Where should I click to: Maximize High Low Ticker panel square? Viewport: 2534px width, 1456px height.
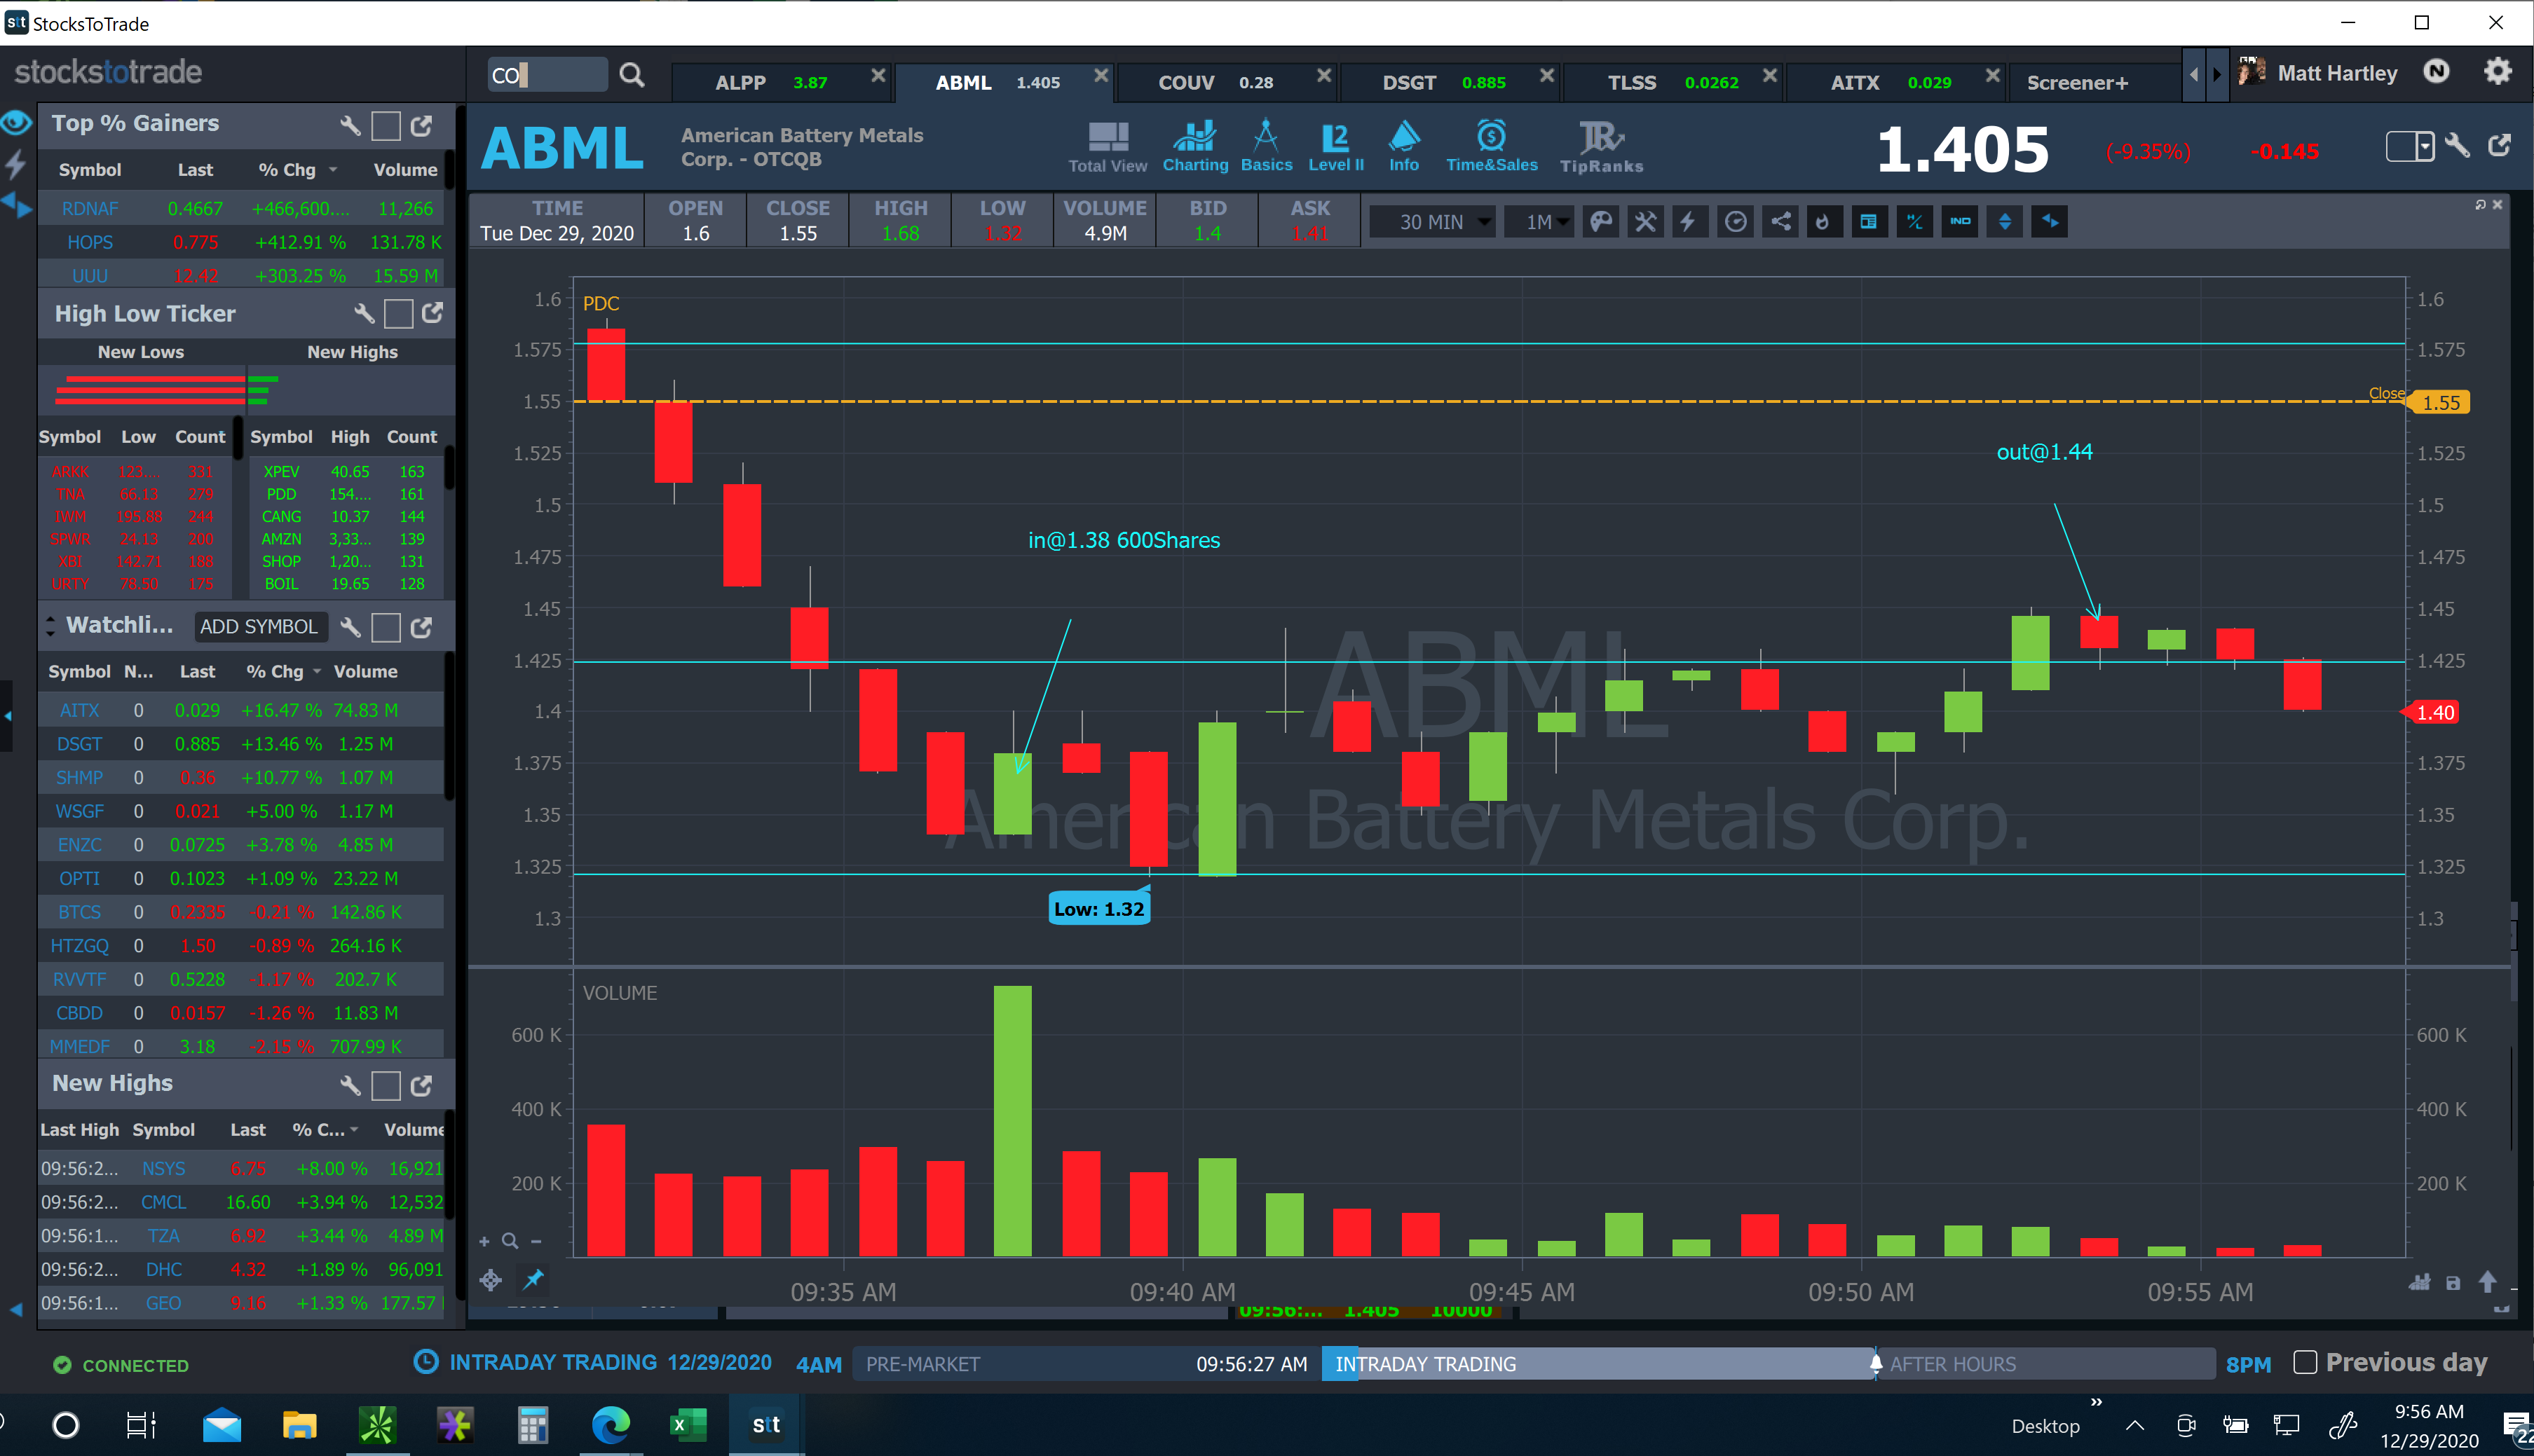click(399, 314)
